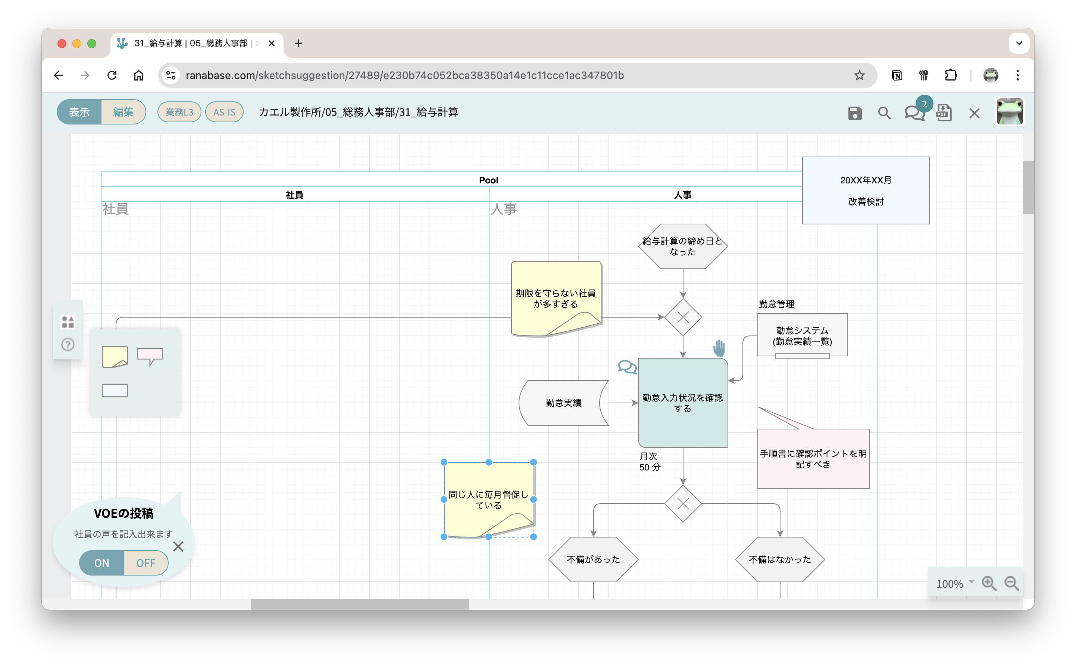Close the sketch with the X icon
This screenshot has width=1076, height=665.
tap(974, 113)
